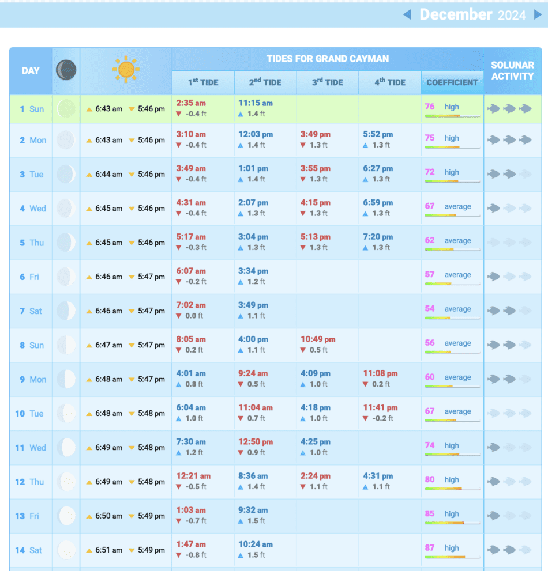Screen dimensions: 548x571
Task: Click fish icons for Saturday 14 row
Action: [x=509, y=550]
